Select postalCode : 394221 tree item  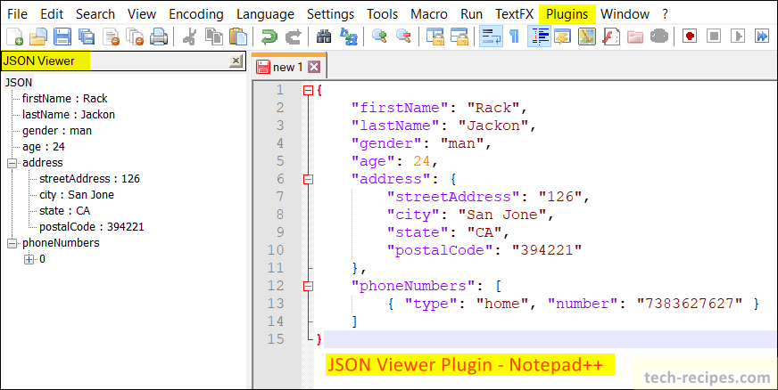91,227
